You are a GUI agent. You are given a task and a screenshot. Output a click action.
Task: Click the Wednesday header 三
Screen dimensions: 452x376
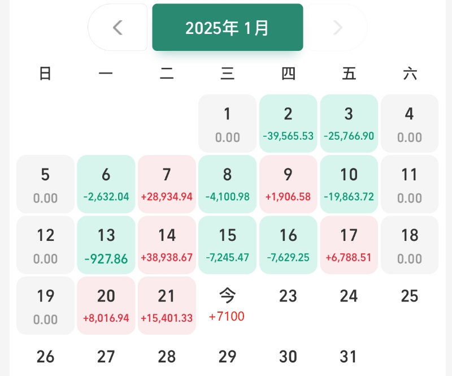point(228,74)
